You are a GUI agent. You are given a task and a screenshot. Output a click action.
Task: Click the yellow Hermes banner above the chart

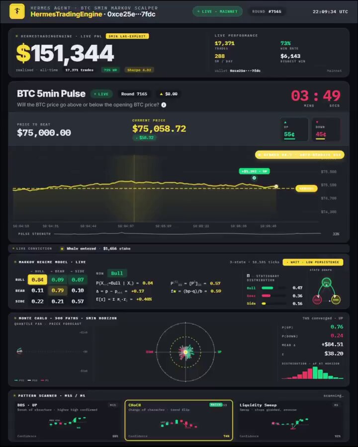(300, 155)
